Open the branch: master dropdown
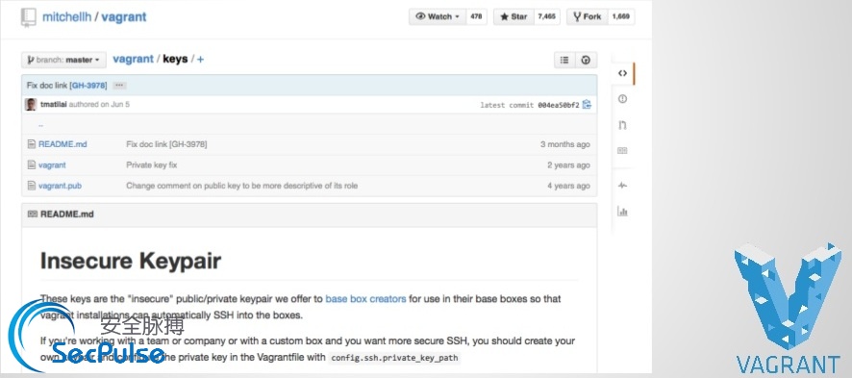Image resolution: width=852 pixels, height=378 pixels. pos(63,60)
